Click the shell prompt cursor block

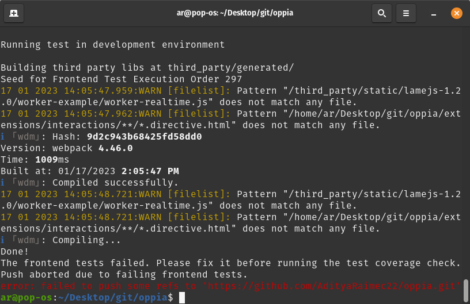[182, 298]
